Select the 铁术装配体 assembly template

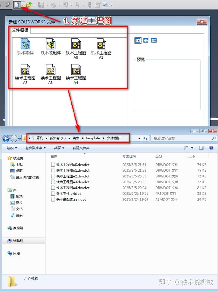point(51,47)
